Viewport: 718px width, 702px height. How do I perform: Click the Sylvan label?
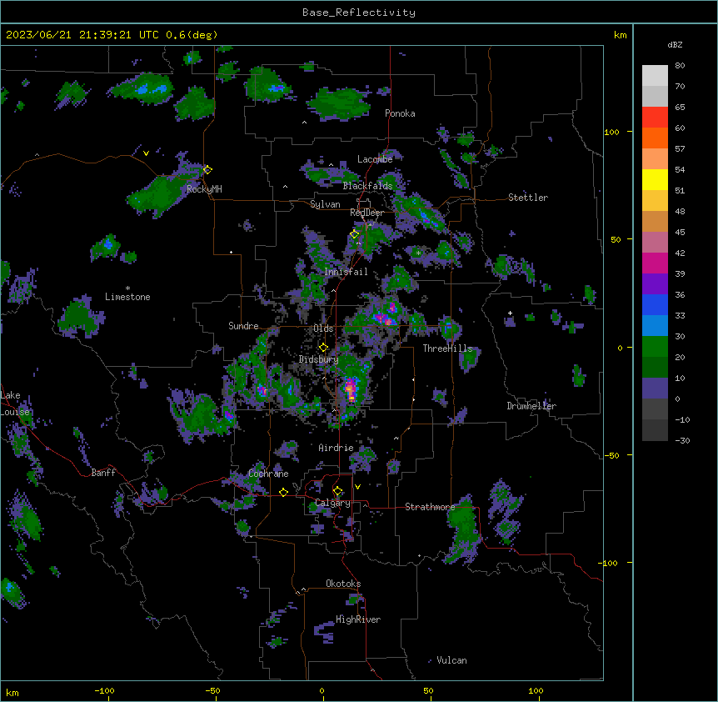(x=325, y=204)
